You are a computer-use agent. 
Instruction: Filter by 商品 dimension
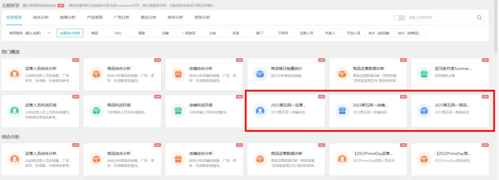pos(95,33)
